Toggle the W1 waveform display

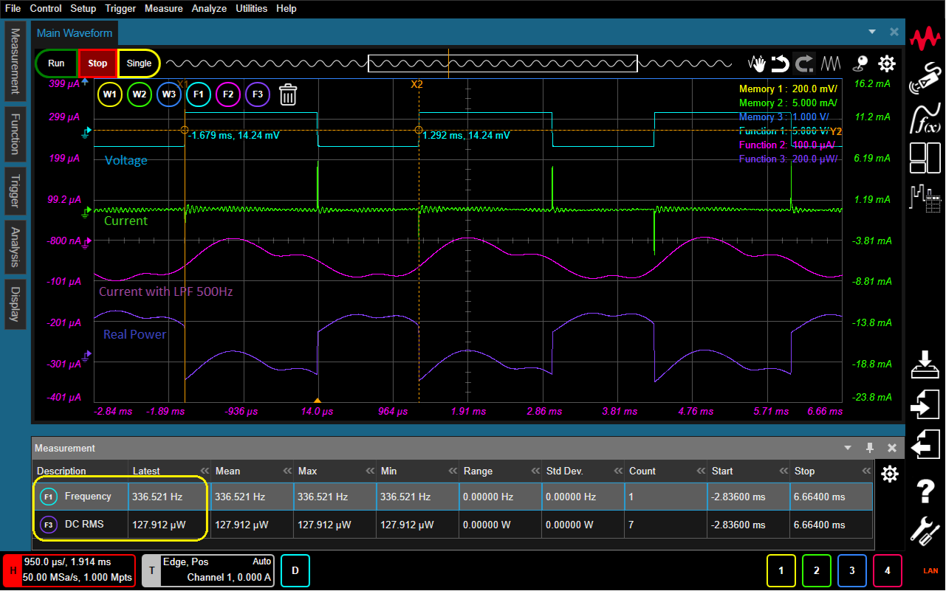[110, 94]
